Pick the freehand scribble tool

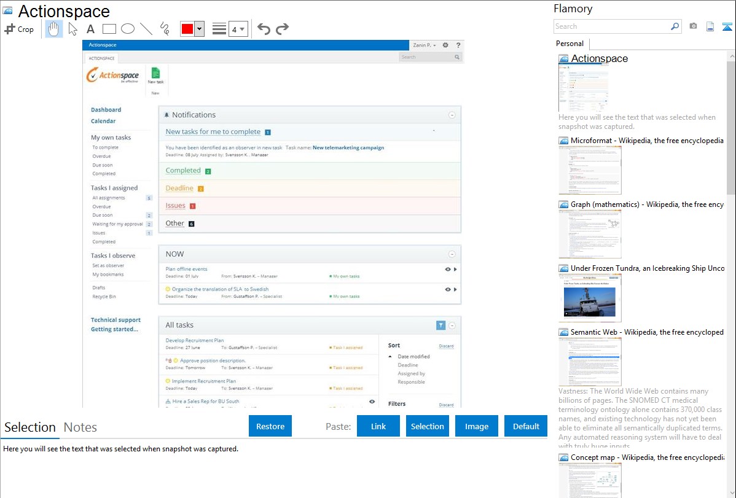(x=165, y=29)
